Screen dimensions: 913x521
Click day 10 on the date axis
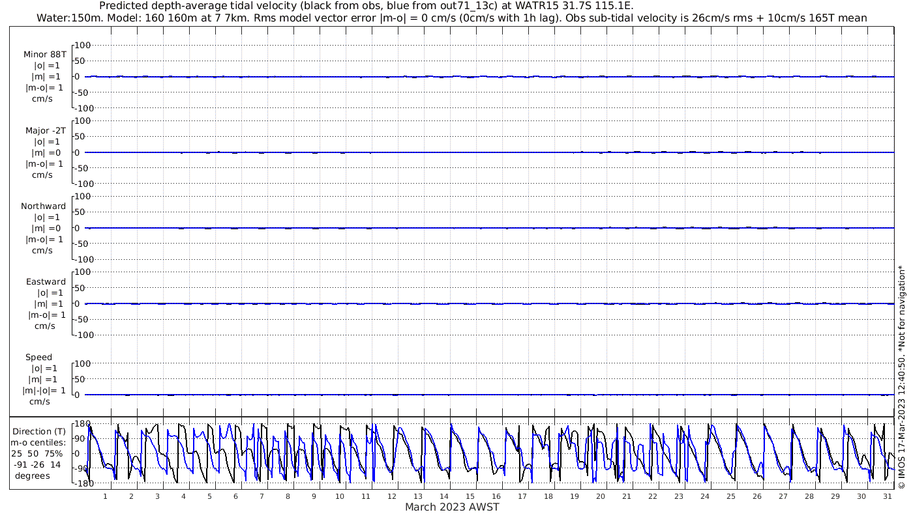point(340,496)
